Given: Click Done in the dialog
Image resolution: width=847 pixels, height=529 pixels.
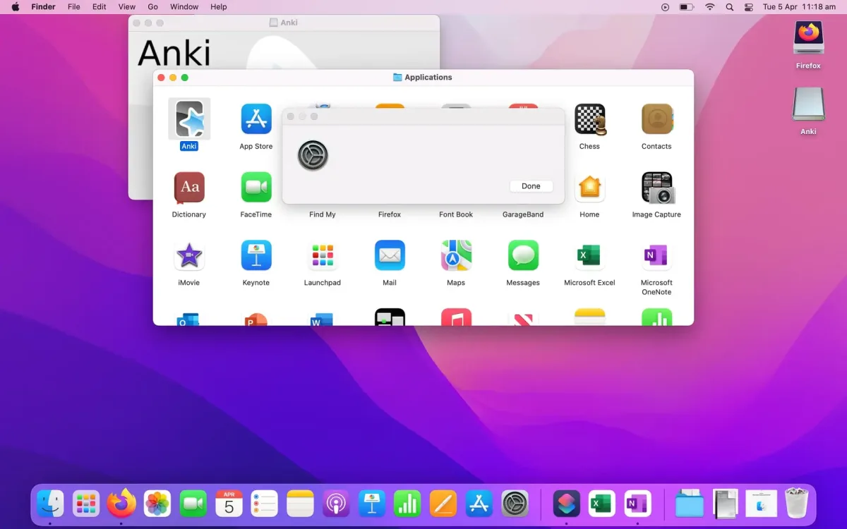Looking at the screenshot, I should click(x=531, y=186).
